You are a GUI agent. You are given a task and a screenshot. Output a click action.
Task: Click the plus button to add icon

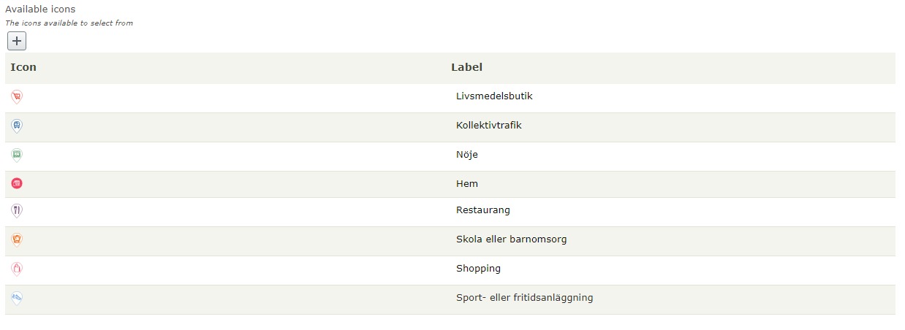pos(17,42)
